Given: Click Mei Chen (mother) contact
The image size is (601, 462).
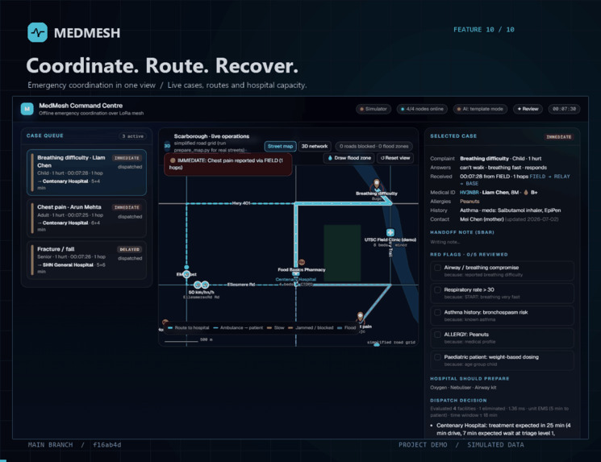Looking at the screenshot, I should [482, 219].
